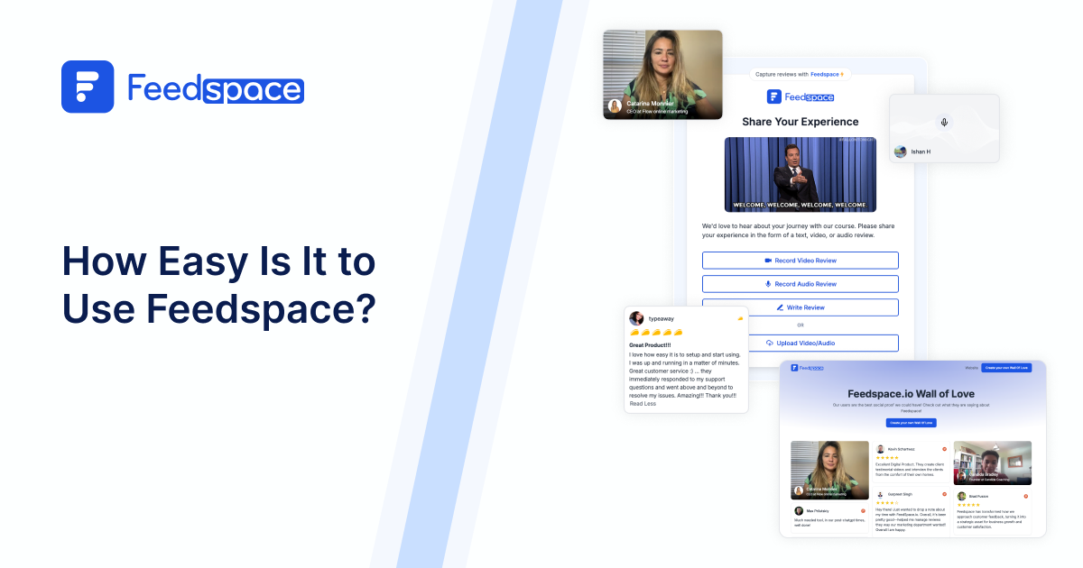This screenshot has height=568, width=1083.
Task: Open Catarina Monrier's video testimonial thumbnail
Action: click(x=662, y=75)
